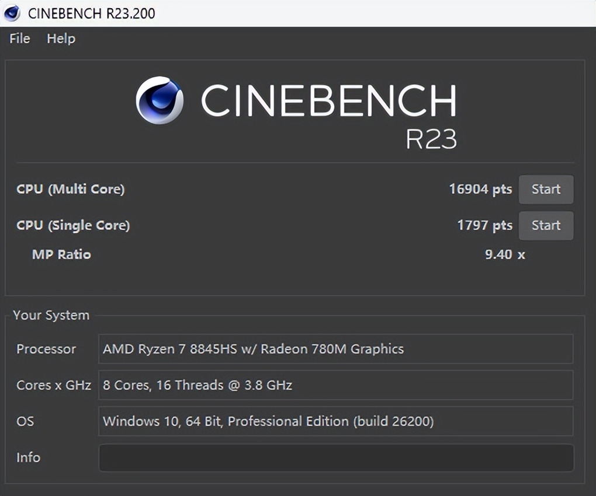Open the File menu
The width and height of the screenshot is (596, 496).
click(x=19, y=39)
